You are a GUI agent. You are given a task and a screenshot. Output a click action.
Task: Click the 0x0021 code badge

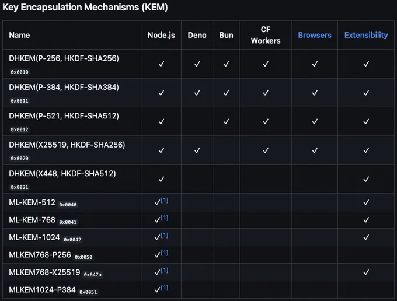click(x=19, y=187)
